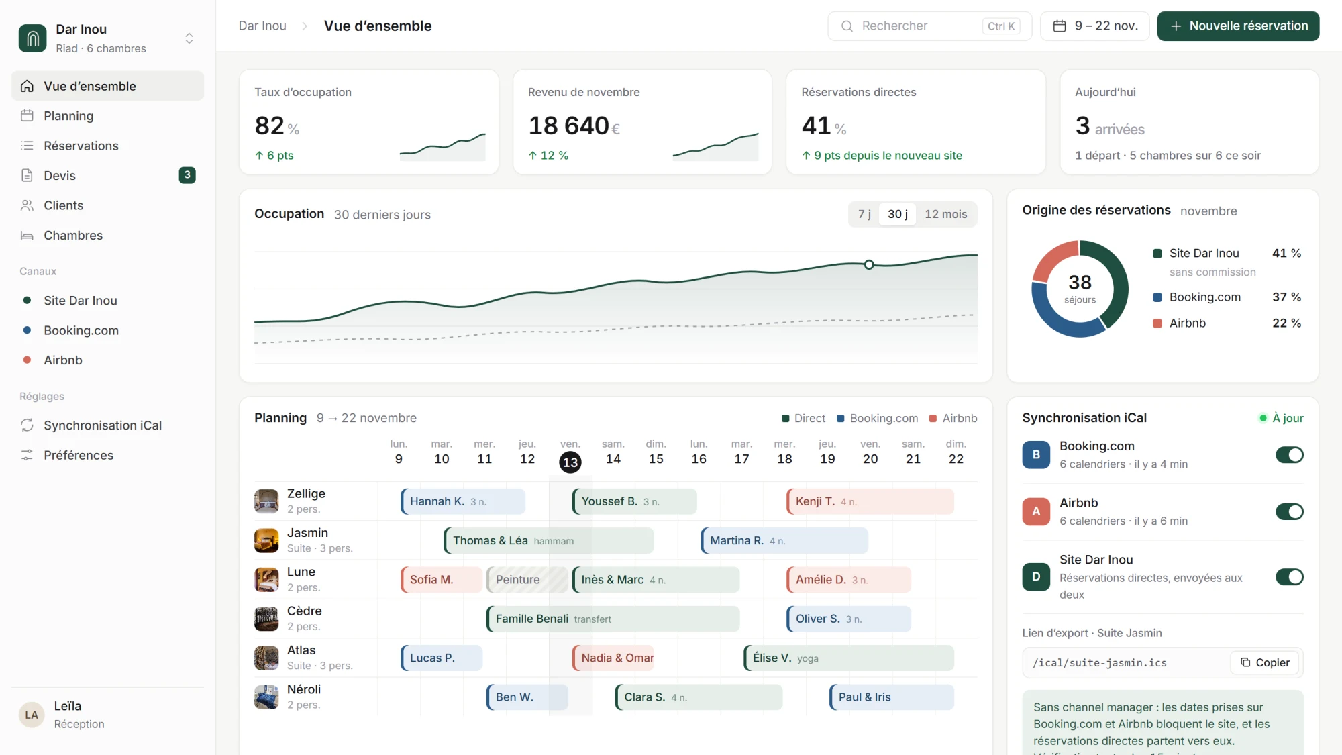Toggle Booking.com iCal synchronisation switch
This screenshot has width=1342, height=755.
1289,455
